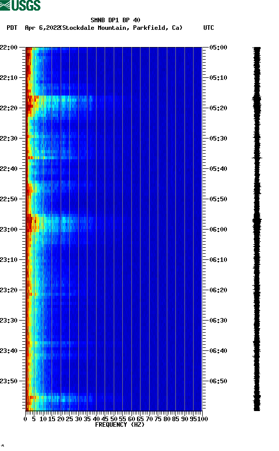Click the 22:50 PDT time label
279x451 pixels.
[x=9, y=199]
